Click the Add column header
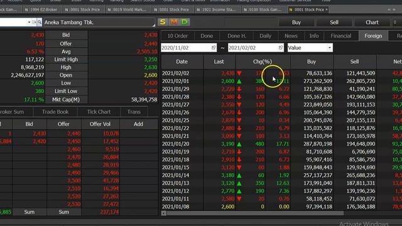Image resolution: width=402 pixels, height=226 pixels. click(138, 124)
